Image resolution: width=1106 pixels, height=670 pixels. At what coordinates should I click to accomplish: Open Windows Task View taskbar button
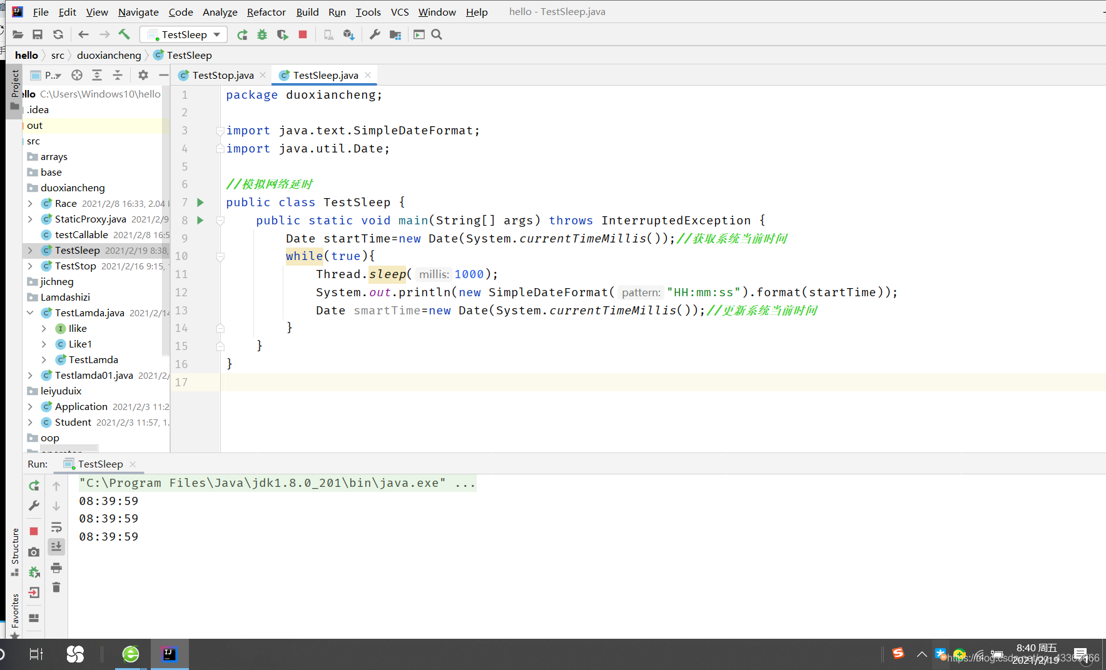click(x=36, y=654)
